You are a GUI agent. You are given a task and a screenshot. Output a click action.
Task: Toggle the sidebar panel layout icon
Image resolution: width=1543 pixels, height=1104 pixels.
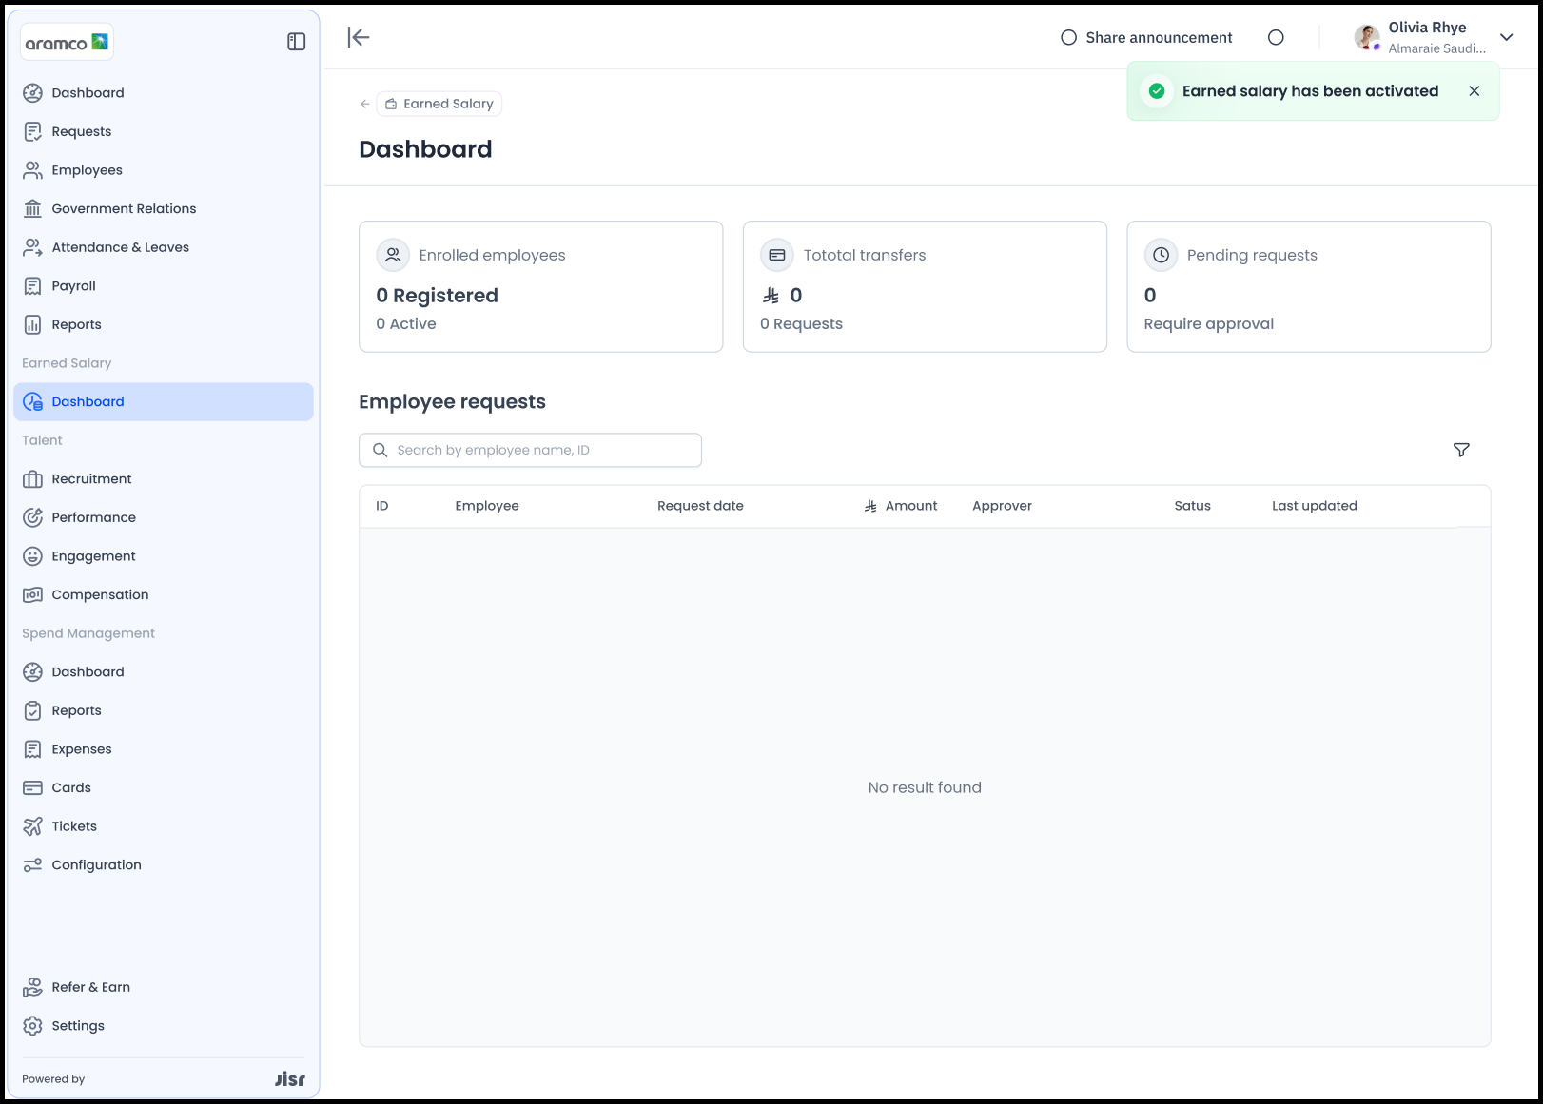[296, 42]
